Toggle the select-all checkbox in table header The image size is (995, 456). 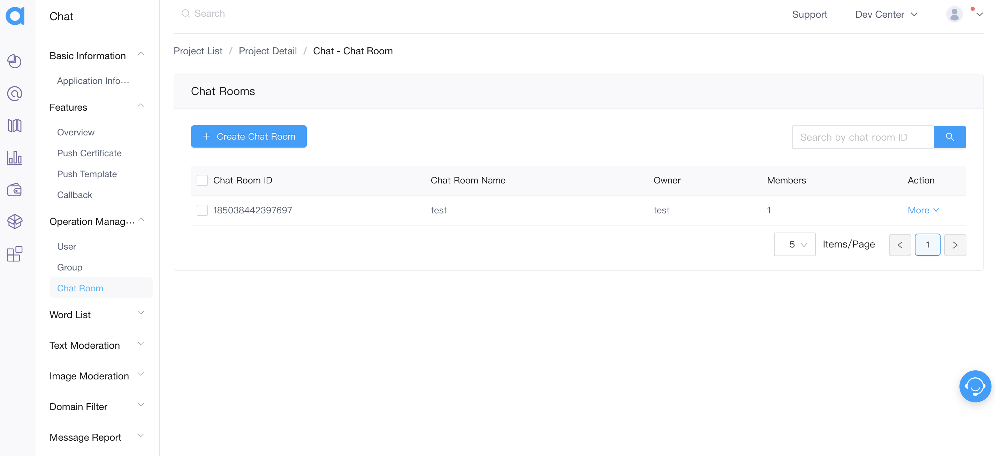pos(203,180)
